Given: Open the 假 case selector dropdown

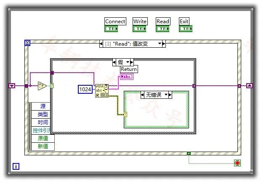Looking at the screenshot, I should (128, 62).
